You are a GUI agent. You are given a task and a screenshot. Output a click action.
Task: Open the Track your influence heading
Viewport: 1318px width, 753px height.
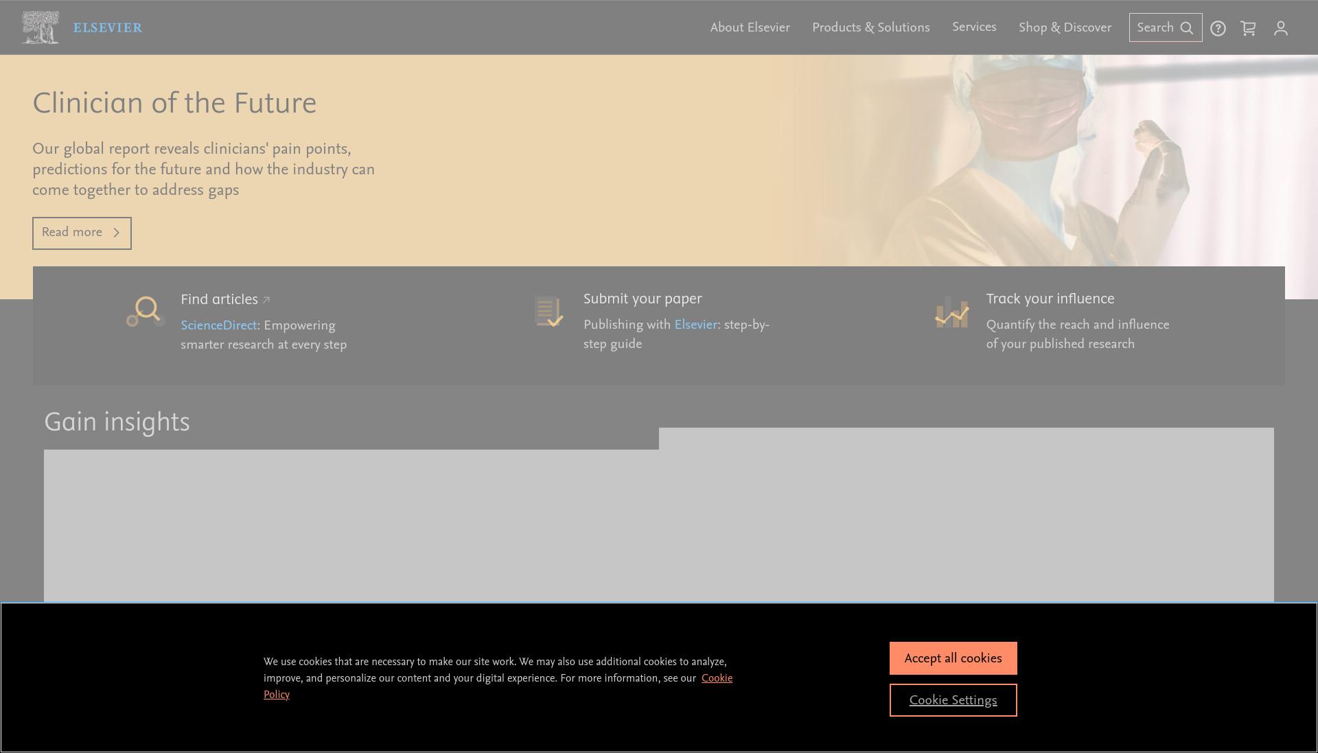(1050, 299)
